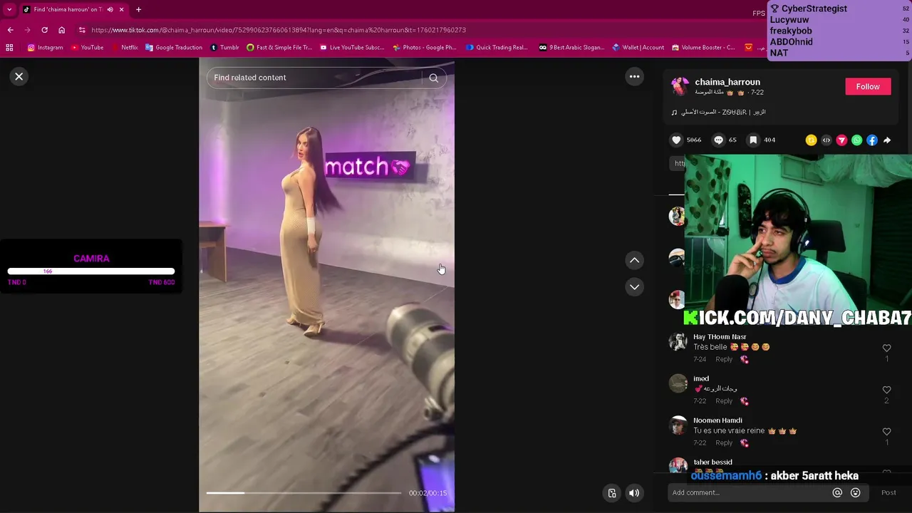
Task: Go back in browser
Action: pyautogui.click(x=10, y=30)
